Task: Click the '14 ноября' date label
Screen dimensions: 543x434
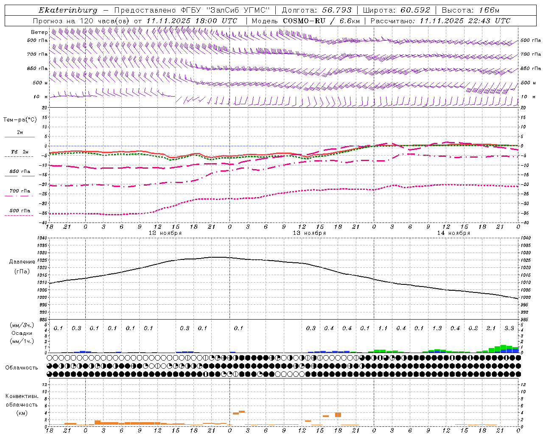Action: 453,233
